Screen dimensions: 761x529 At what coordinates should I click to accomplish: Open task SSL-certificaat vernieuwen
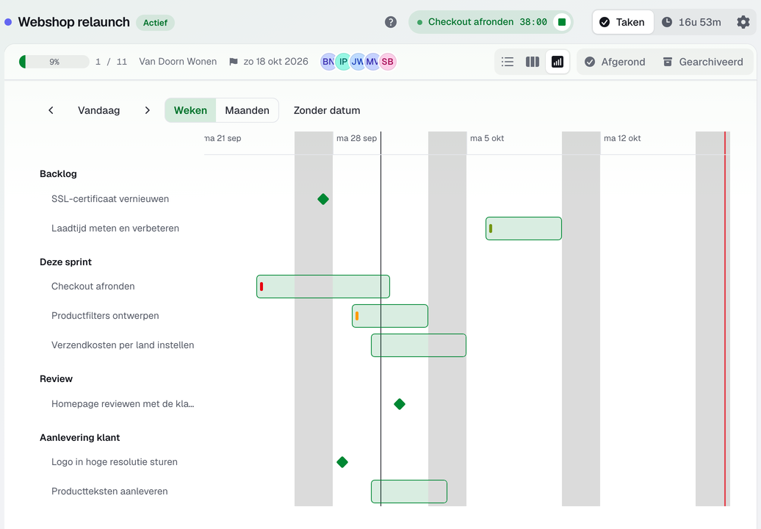(x=110, y=199)
